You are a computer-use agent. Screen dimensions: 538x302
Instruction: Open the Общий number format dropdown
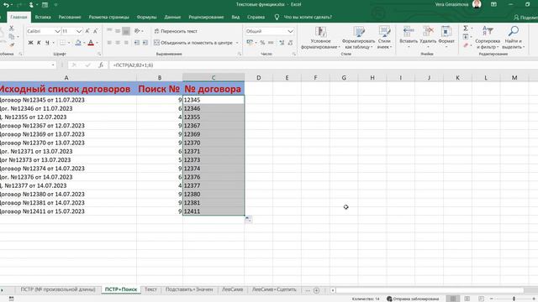pos(290,31)
